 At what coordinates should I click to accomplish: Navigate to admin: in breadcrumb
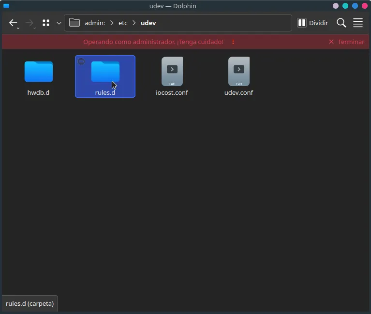click(95, 23)
